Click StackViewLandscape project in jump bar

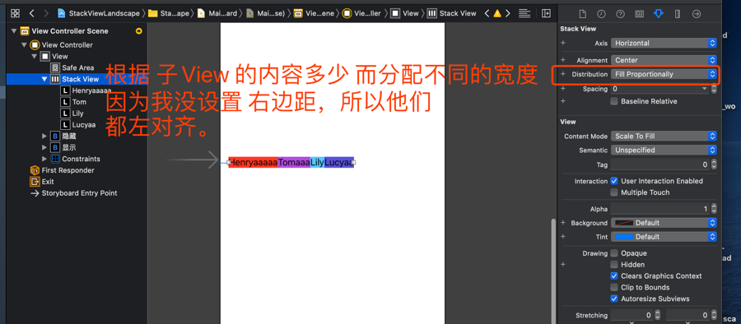(99, 13)
